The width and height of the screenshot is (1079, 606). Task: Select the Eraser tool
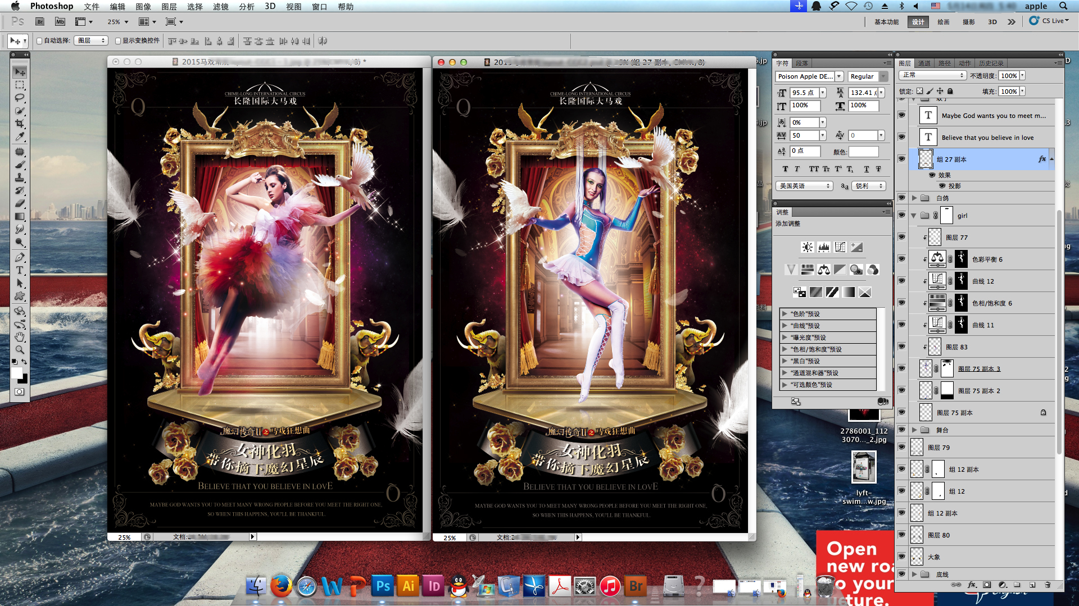click(20, 203)
